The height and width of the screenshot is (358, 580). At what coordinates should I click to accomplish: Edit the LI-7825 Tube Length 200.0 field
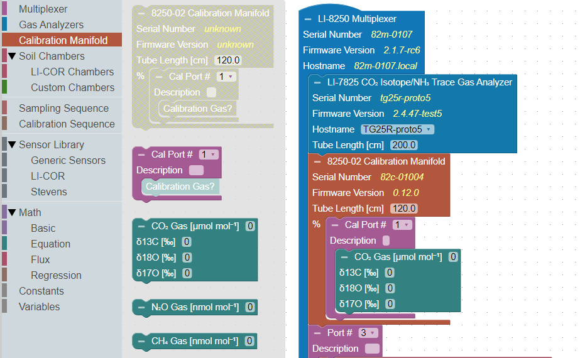(x=403, y=145)
